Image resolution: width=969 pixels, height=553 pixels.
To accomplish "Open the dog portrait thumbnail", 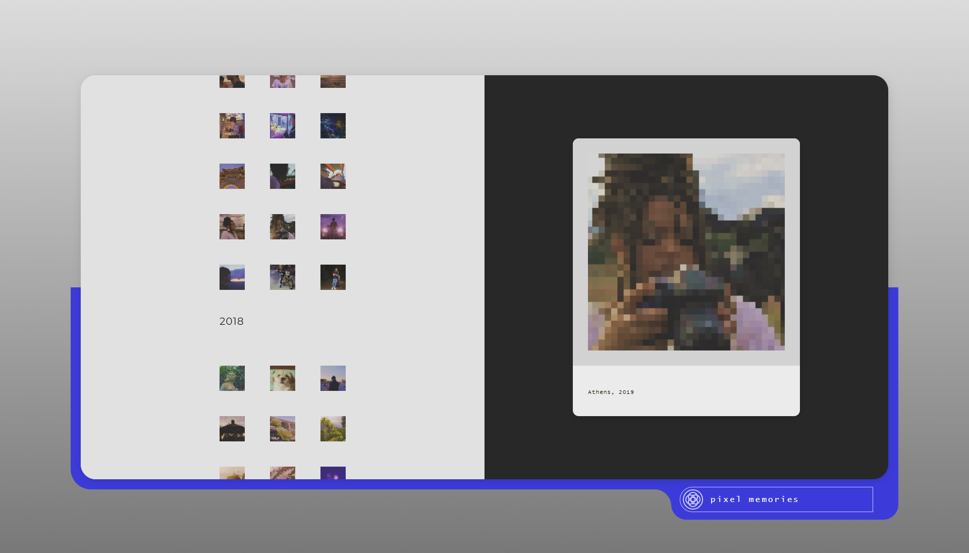I will (283, 378).
